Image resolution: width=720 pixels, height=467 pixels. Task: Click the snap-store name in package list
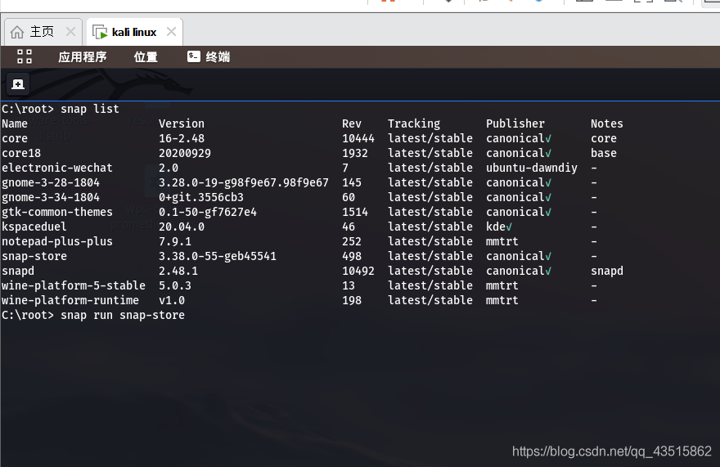(34, 256)
